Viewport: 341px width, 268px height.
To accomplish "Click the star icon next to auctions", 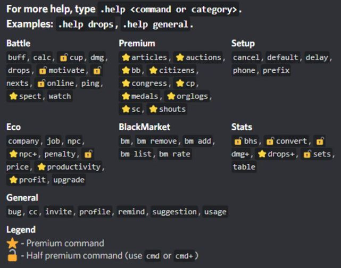I will pyautogui.click(x=180, y=57).
